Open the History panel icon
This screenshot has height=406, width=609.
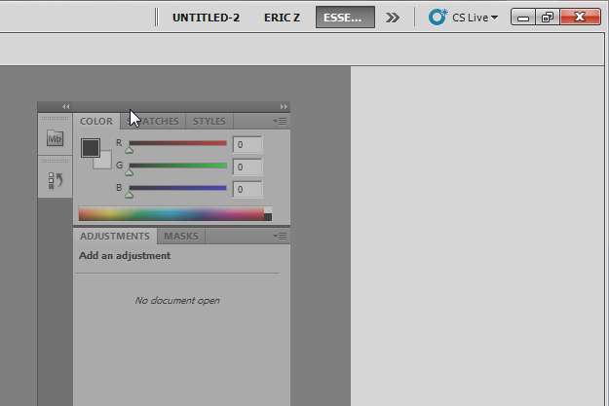(x=56, y=180)
